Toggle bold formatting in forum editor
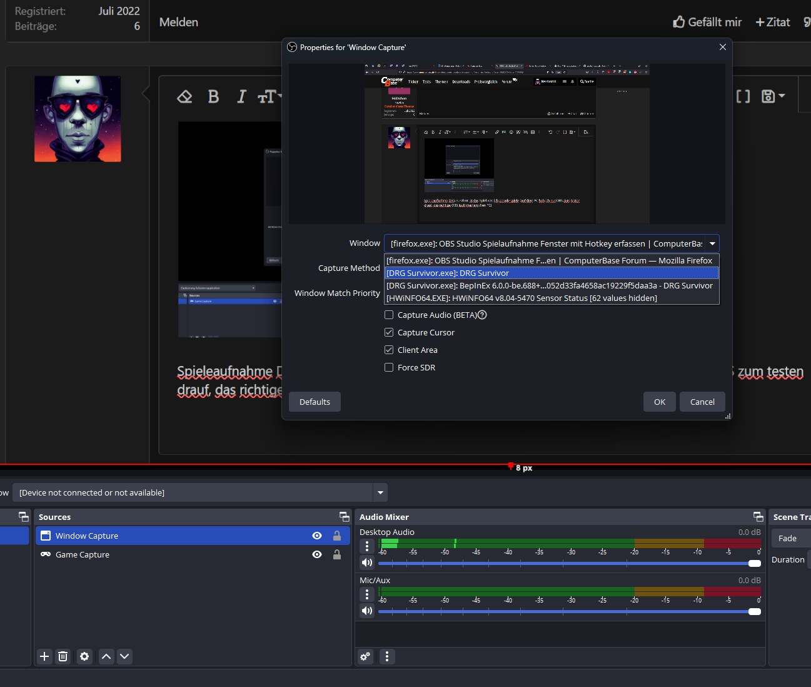811x687 pixels. (x=213, y=96)
